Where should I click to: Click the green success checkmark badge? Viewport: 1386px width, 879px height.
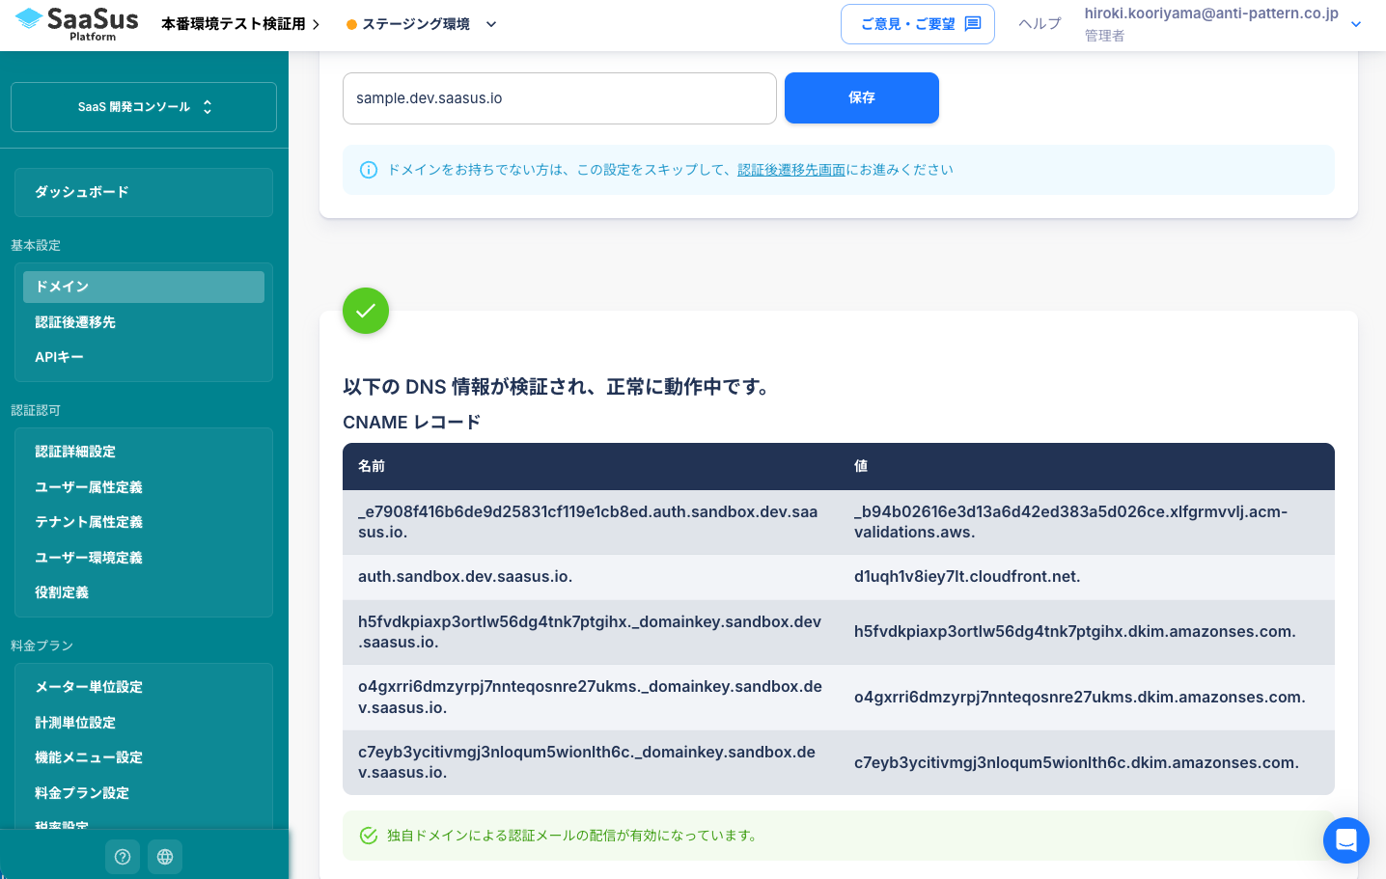(x=366, y=311)
